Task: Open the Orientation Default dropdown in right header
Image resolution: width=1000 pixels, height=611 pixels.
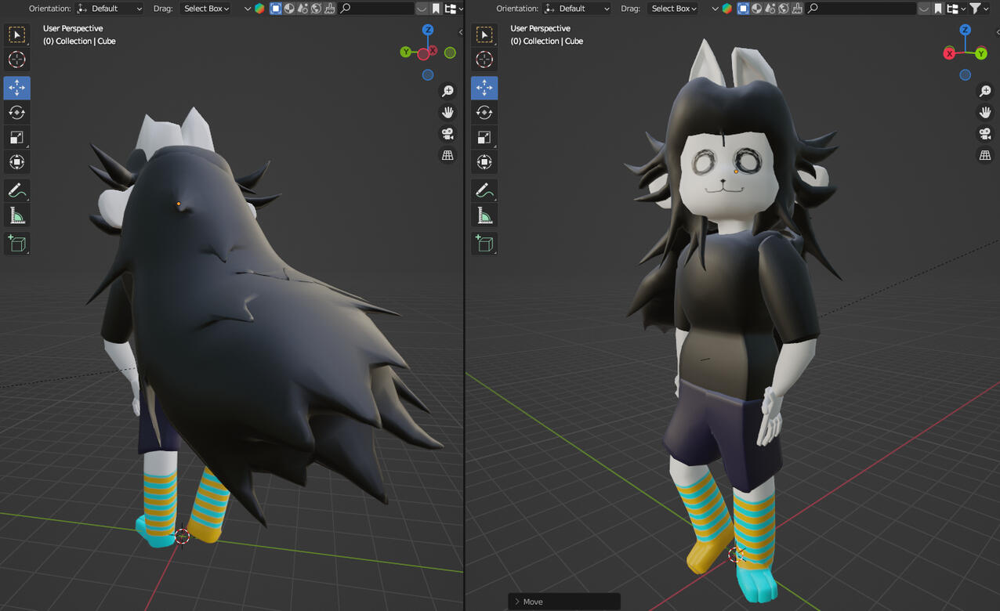Action: pos(577,9)
